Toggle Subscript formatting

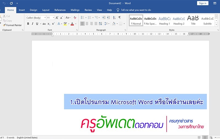click(49, 24)
